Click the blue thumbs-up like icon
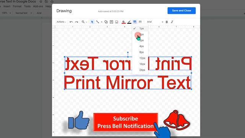Screen dimensions: 245x138 [79, 120]
